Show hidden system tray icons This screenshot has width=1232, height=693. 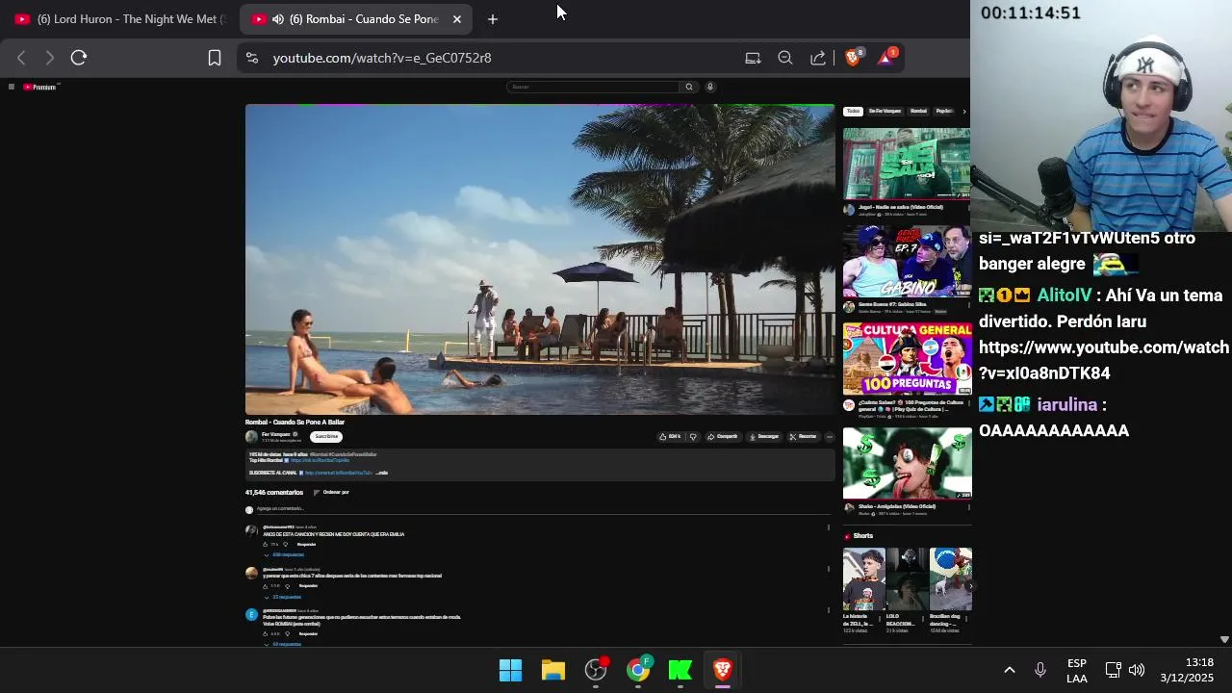pyautogui.click(x=1010, y=670)
